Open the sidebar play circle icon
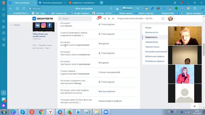This screenshot has height=115, width=205. click(4, 33)
